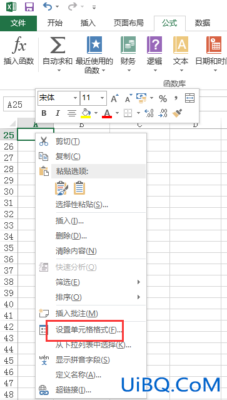
Task: Open 最近使用的函数 star book icon
Action: tap(94, 45)
